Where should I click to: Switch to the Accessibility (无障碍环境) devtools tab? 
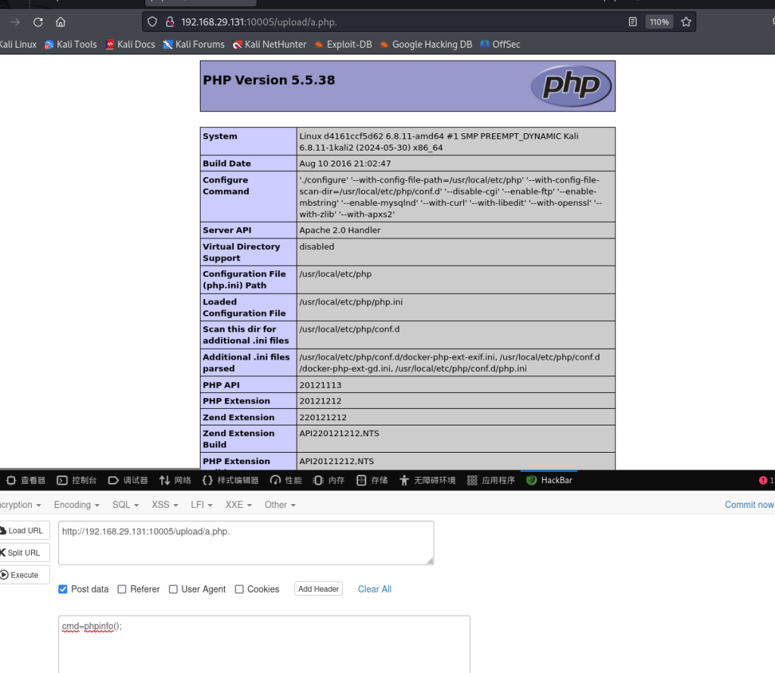pos(427,480)
